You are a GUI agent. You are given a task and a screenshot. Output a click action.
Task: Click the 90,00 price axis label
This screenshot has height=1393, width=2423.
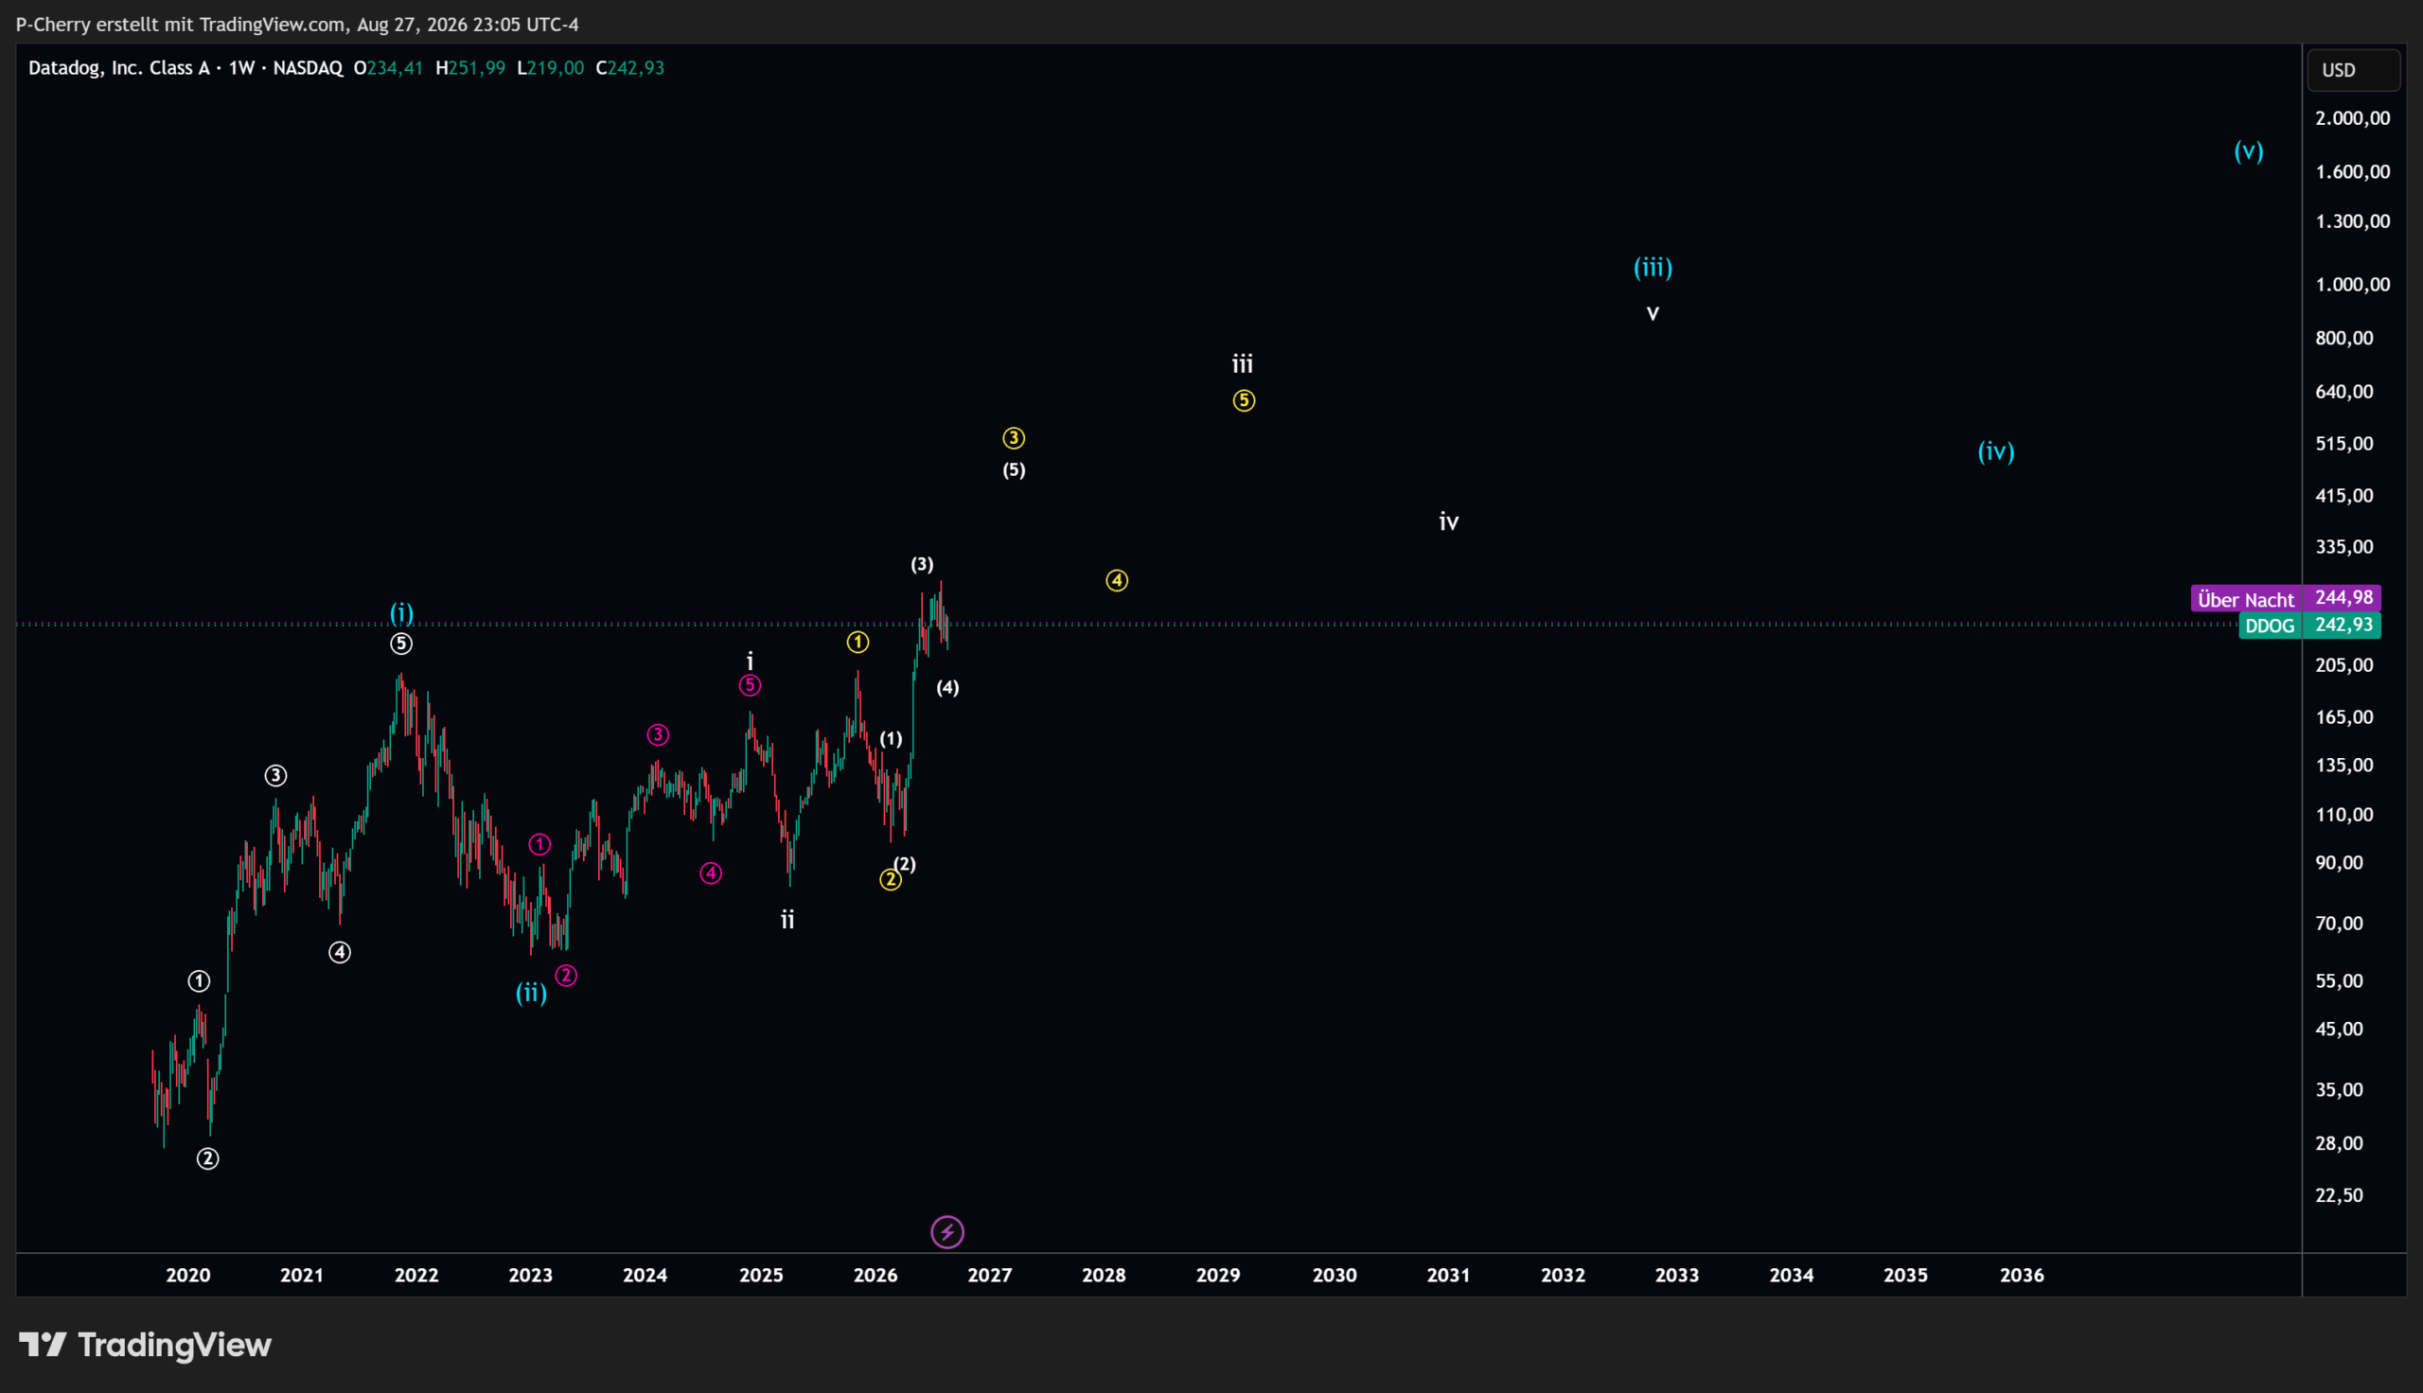click(x=2340, y=863)
